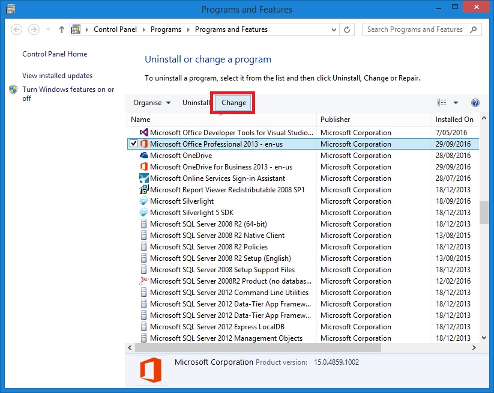Go up one level arrow
This screenshot has height=393, width=494.
point(62,29)
